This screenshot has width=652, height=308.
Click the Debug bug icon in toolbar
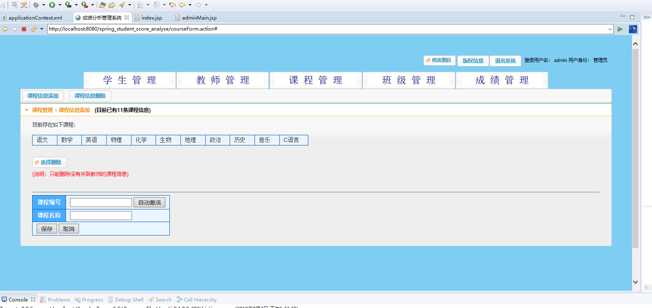point(36,5)
